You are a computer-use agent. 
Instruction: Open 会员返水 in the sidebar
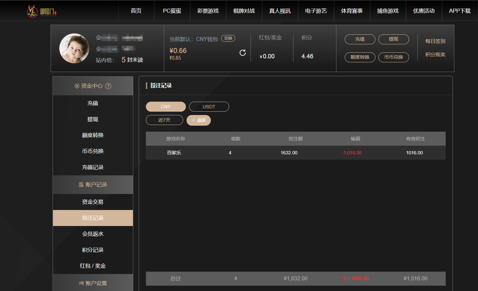click(93, 234)
